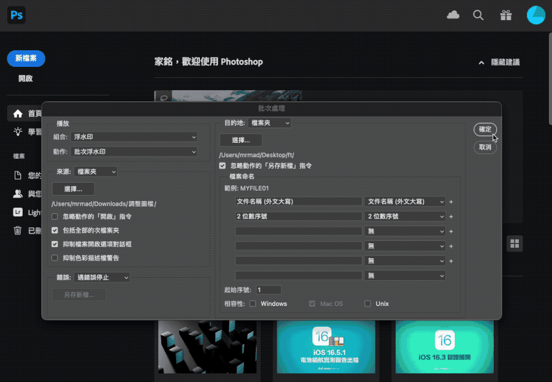Uncheck 包括全部的次檔案夾
This screenshot has width=552, height=382.
point(55,231)
